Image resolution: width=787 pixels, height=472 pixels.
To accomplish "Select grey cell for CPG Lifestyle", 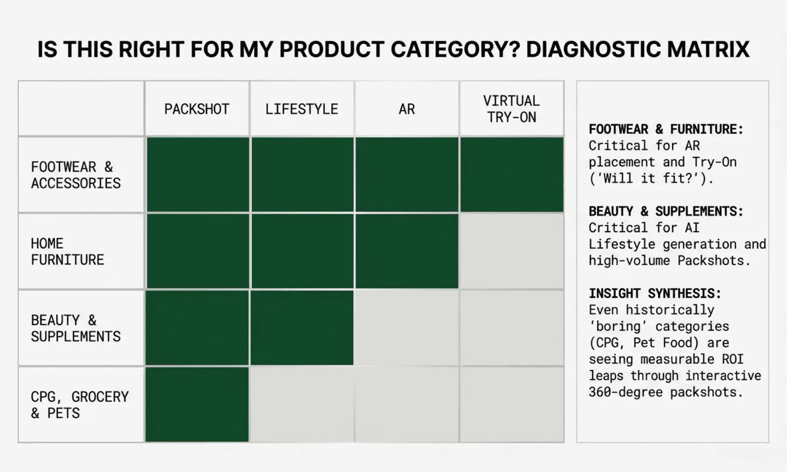I will 302,405.
